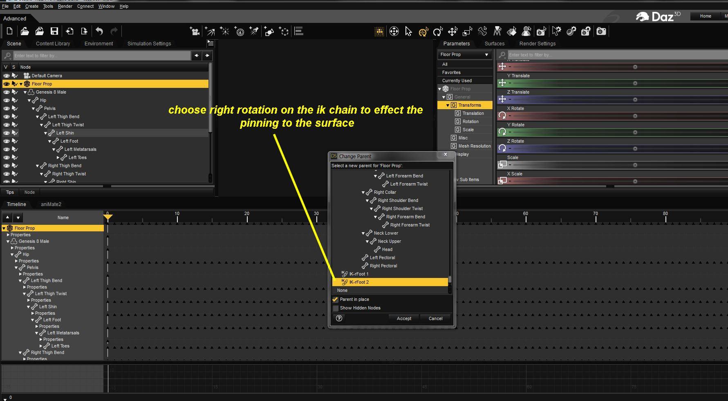
Task: Collapse Neck Lower in Change Parent tree
Action: [x=363, y=233]
